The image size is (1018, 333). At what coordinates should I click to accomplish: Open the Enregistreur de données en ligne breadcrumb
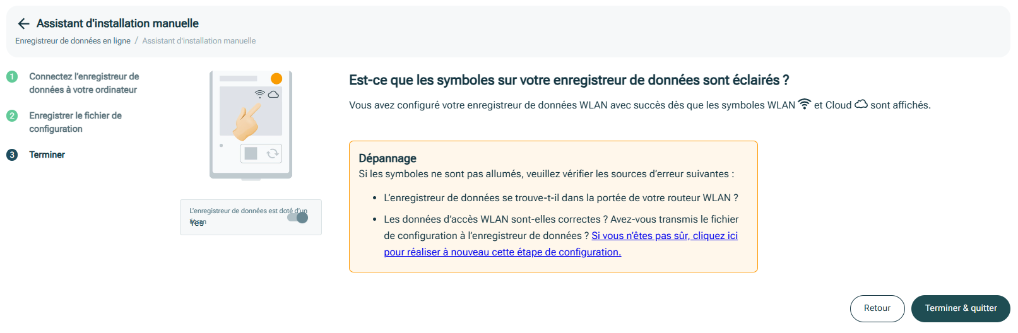coord(73,41)
